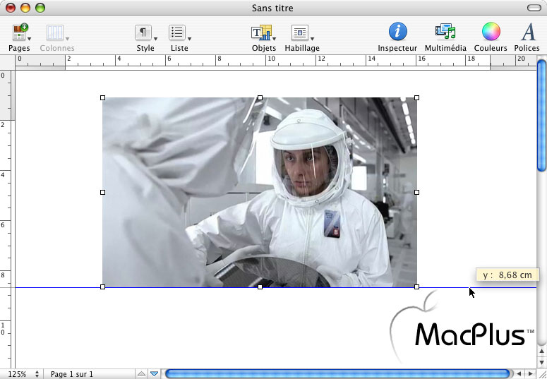The width and height of the screenshot is (547, 379).
Task: Open the 125% zoom level menu
Action: click(23, 374)
